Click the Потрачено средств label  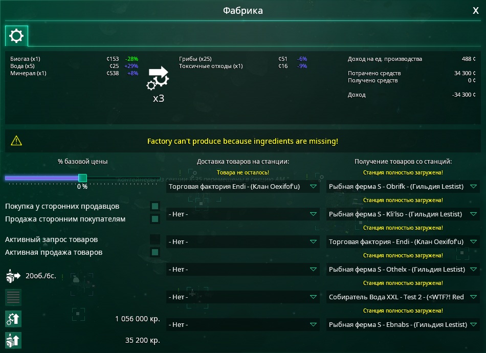[x=374, y=73]
